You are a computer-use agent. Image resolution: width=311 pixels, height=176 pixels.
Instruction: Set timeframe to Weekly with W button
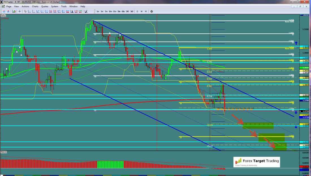(x=141, y=11)
